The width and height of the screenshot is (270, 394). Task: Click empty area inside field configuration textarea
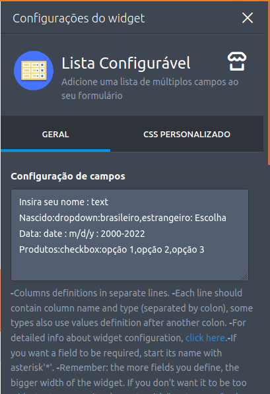tap(129, 267)
